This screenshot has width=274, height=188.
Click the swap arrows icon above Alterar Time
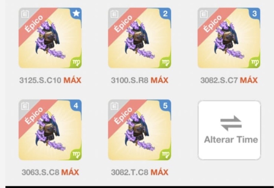point(231,123)
